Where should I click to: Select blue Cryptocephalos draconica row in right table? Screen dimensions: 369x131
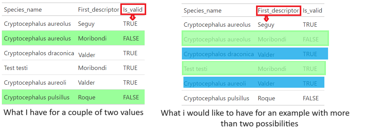pyautogui.click(x=255, y=53)
